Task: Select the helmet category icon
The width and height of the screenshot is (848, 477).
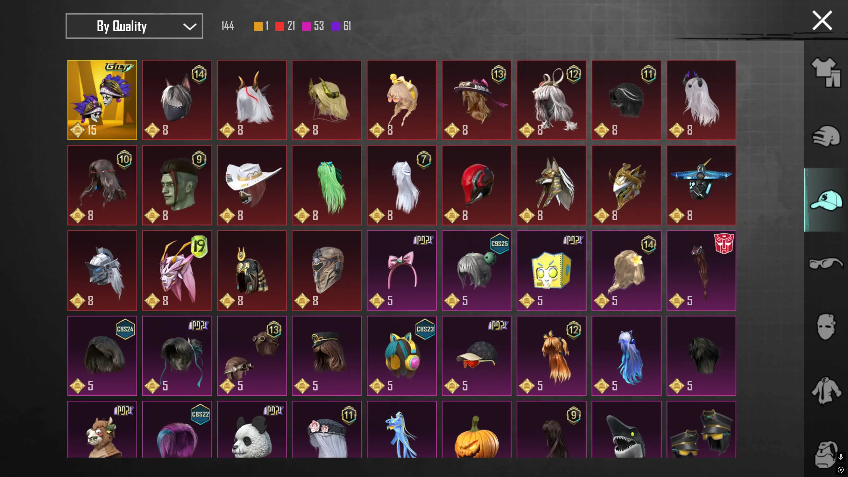Action: coord(826,136)
